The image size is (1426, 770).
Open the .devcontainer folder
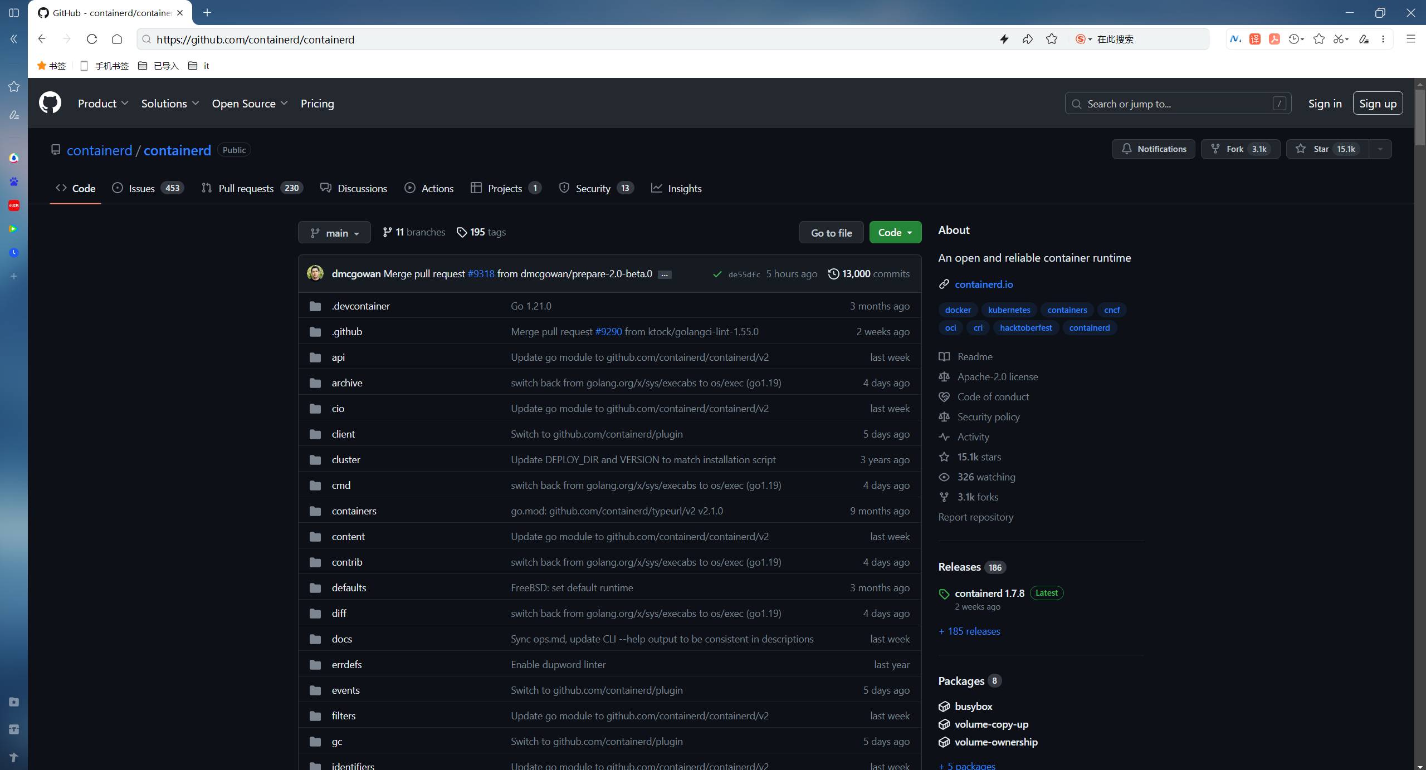tap(360, 306)
